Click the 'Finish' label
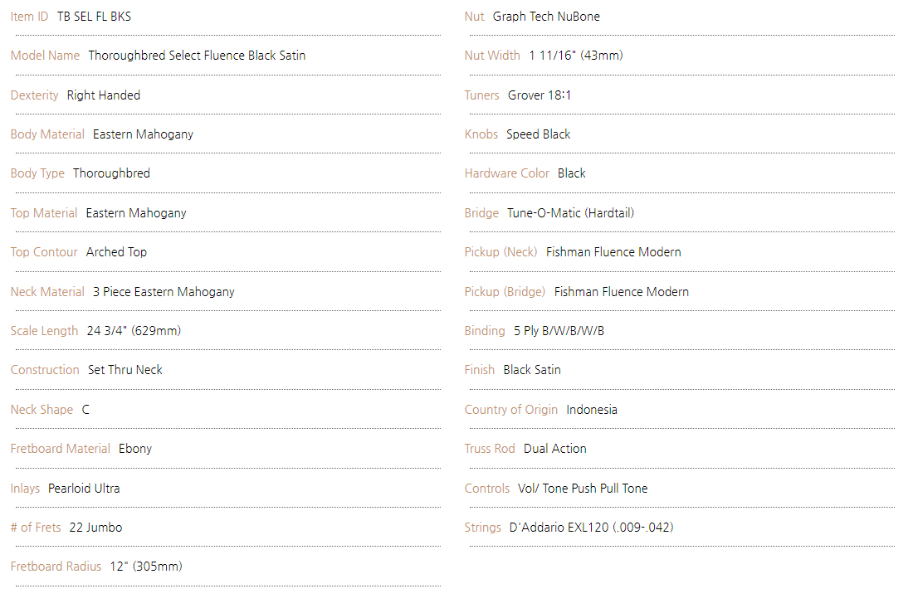 [480, 370]
